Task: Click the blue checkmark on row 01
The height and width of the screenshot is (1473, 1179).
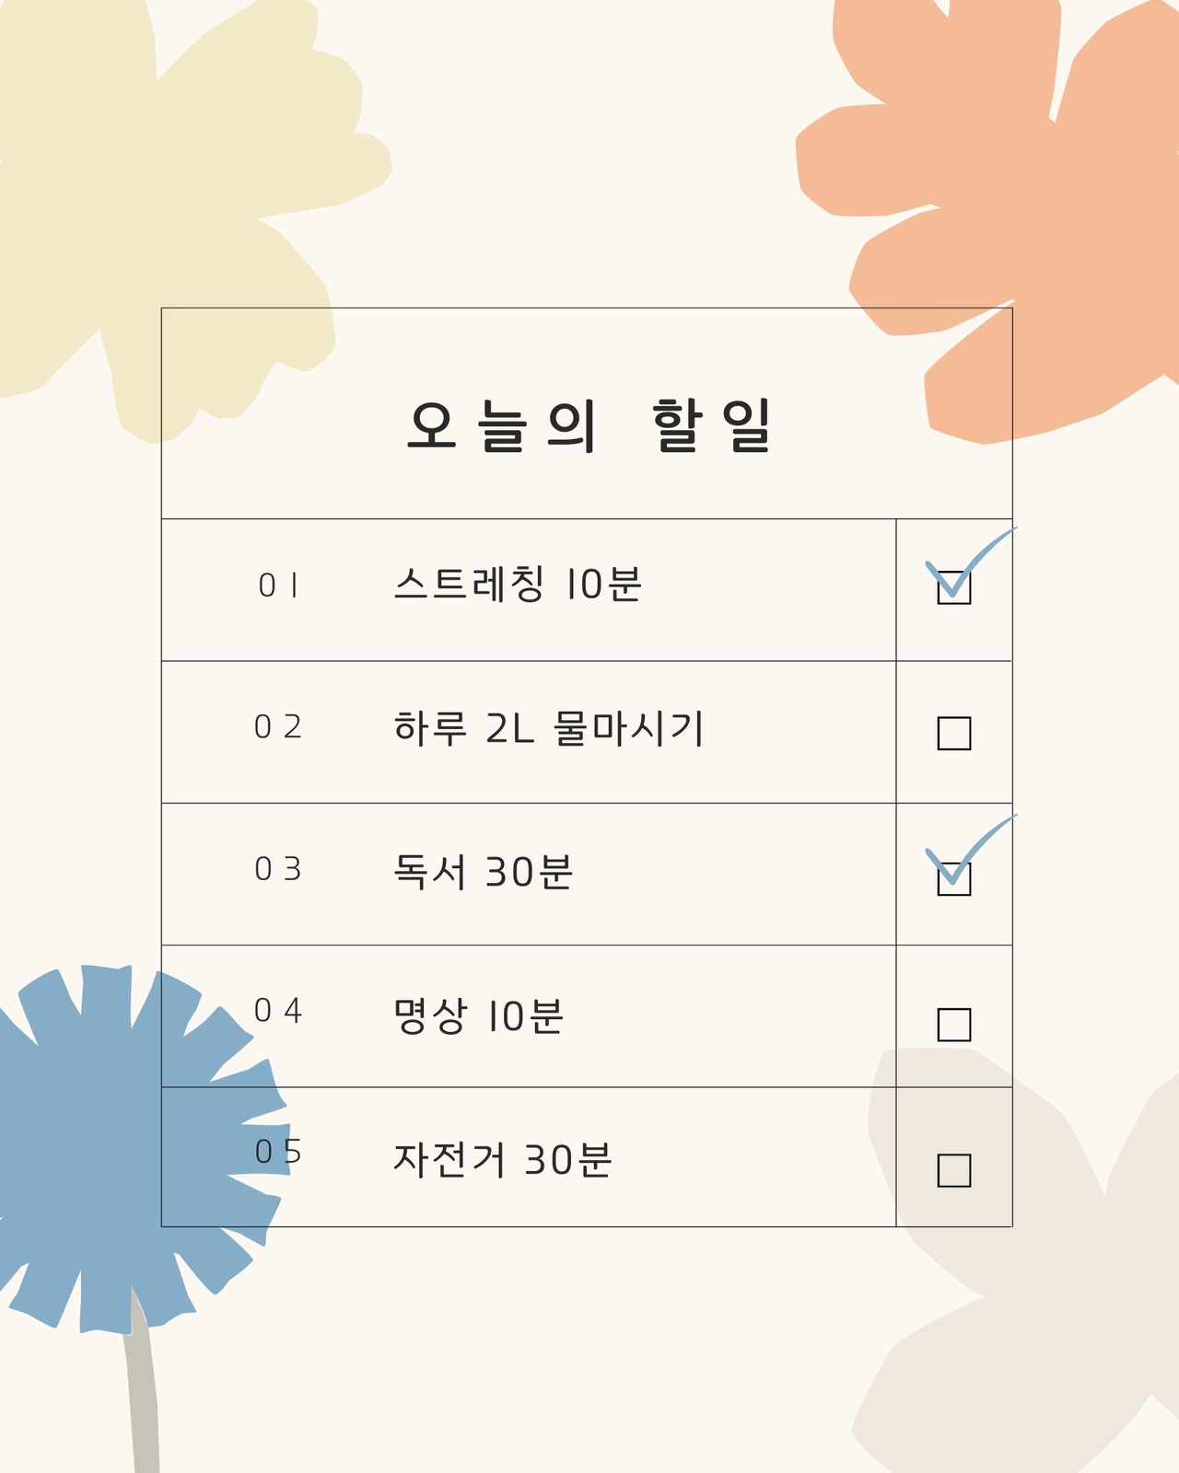Action: tap(970, 562)
